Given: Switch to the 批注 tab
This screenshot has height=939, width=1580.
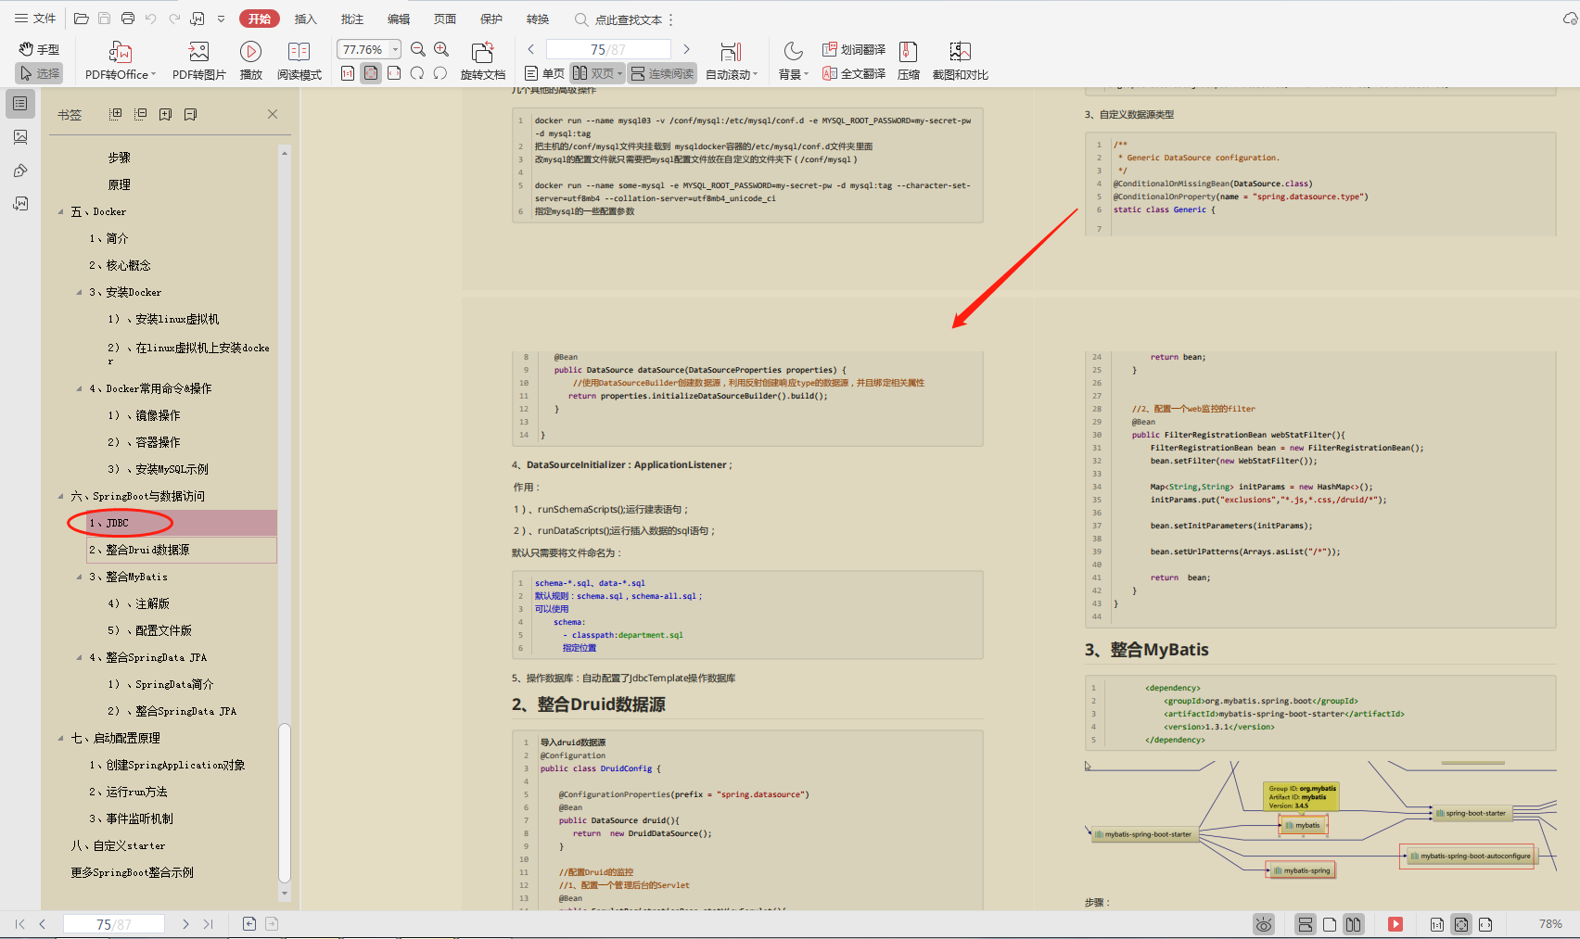Looking at the screenshot, I should [352, 19].
